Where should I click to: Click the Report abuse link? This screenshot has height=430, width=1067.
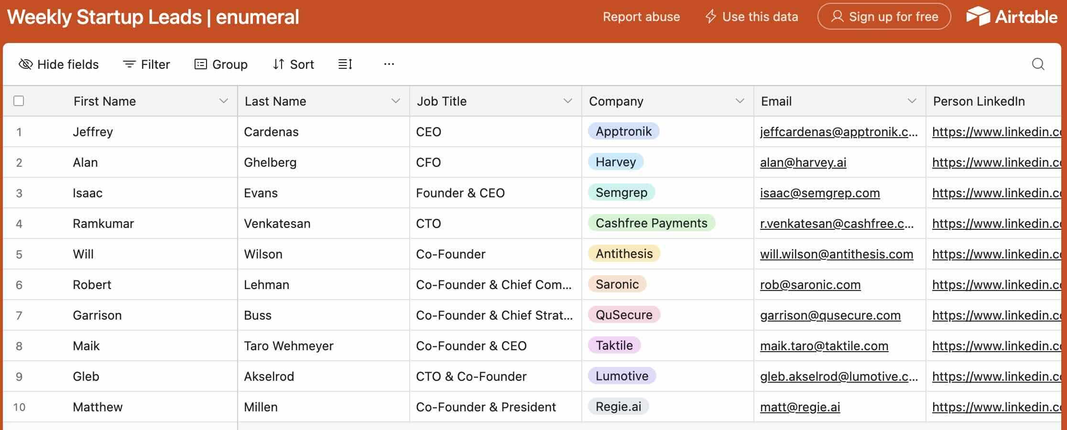[x=641, y=17]
